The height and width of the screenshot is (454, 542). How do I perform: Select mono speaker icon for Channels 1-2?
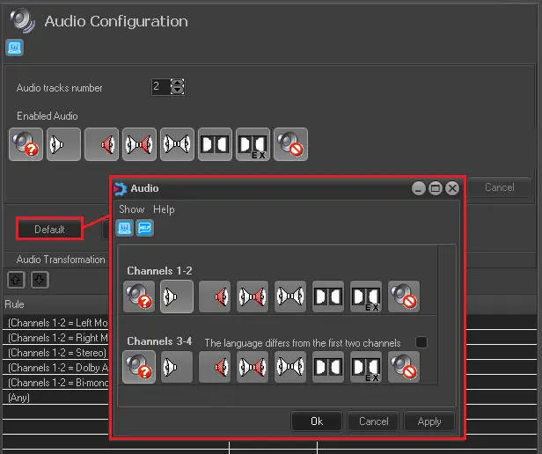[177, 297]
